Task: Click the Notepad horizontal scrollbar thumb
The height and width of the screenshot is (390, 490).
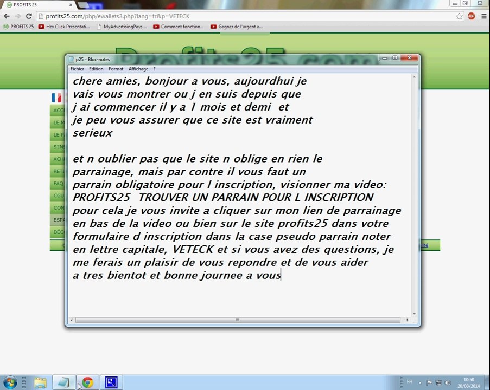Action: pos(238,320)
